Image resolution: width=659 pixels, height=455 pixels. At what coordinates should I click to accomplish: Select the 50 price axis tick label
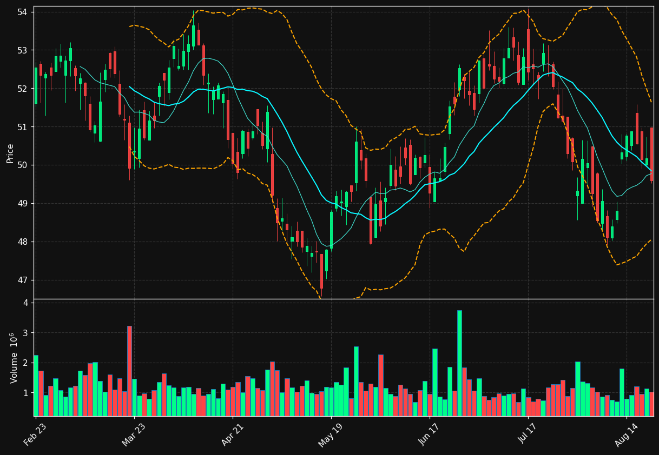[23, 165]
